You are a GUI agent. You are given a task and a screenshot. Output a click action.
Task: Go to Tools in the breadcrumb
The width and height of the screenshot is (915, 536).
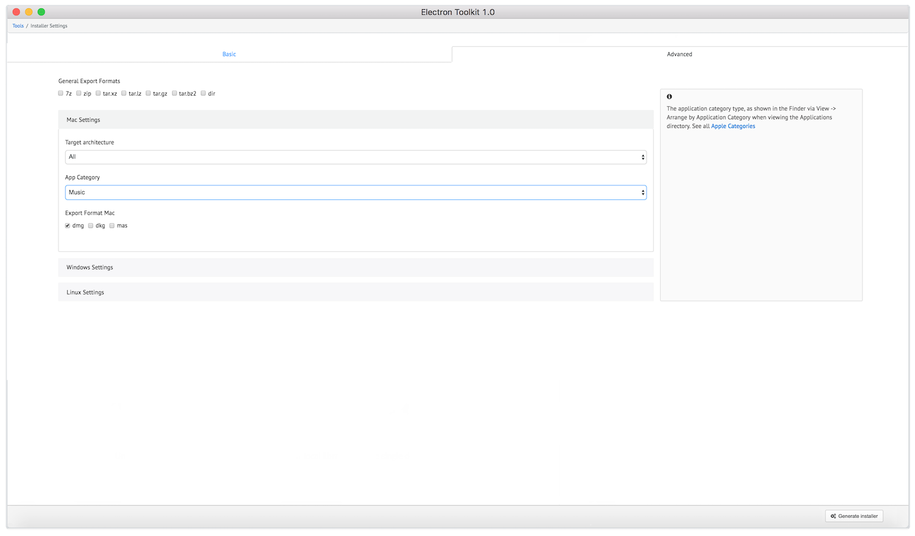coord(18,26)
